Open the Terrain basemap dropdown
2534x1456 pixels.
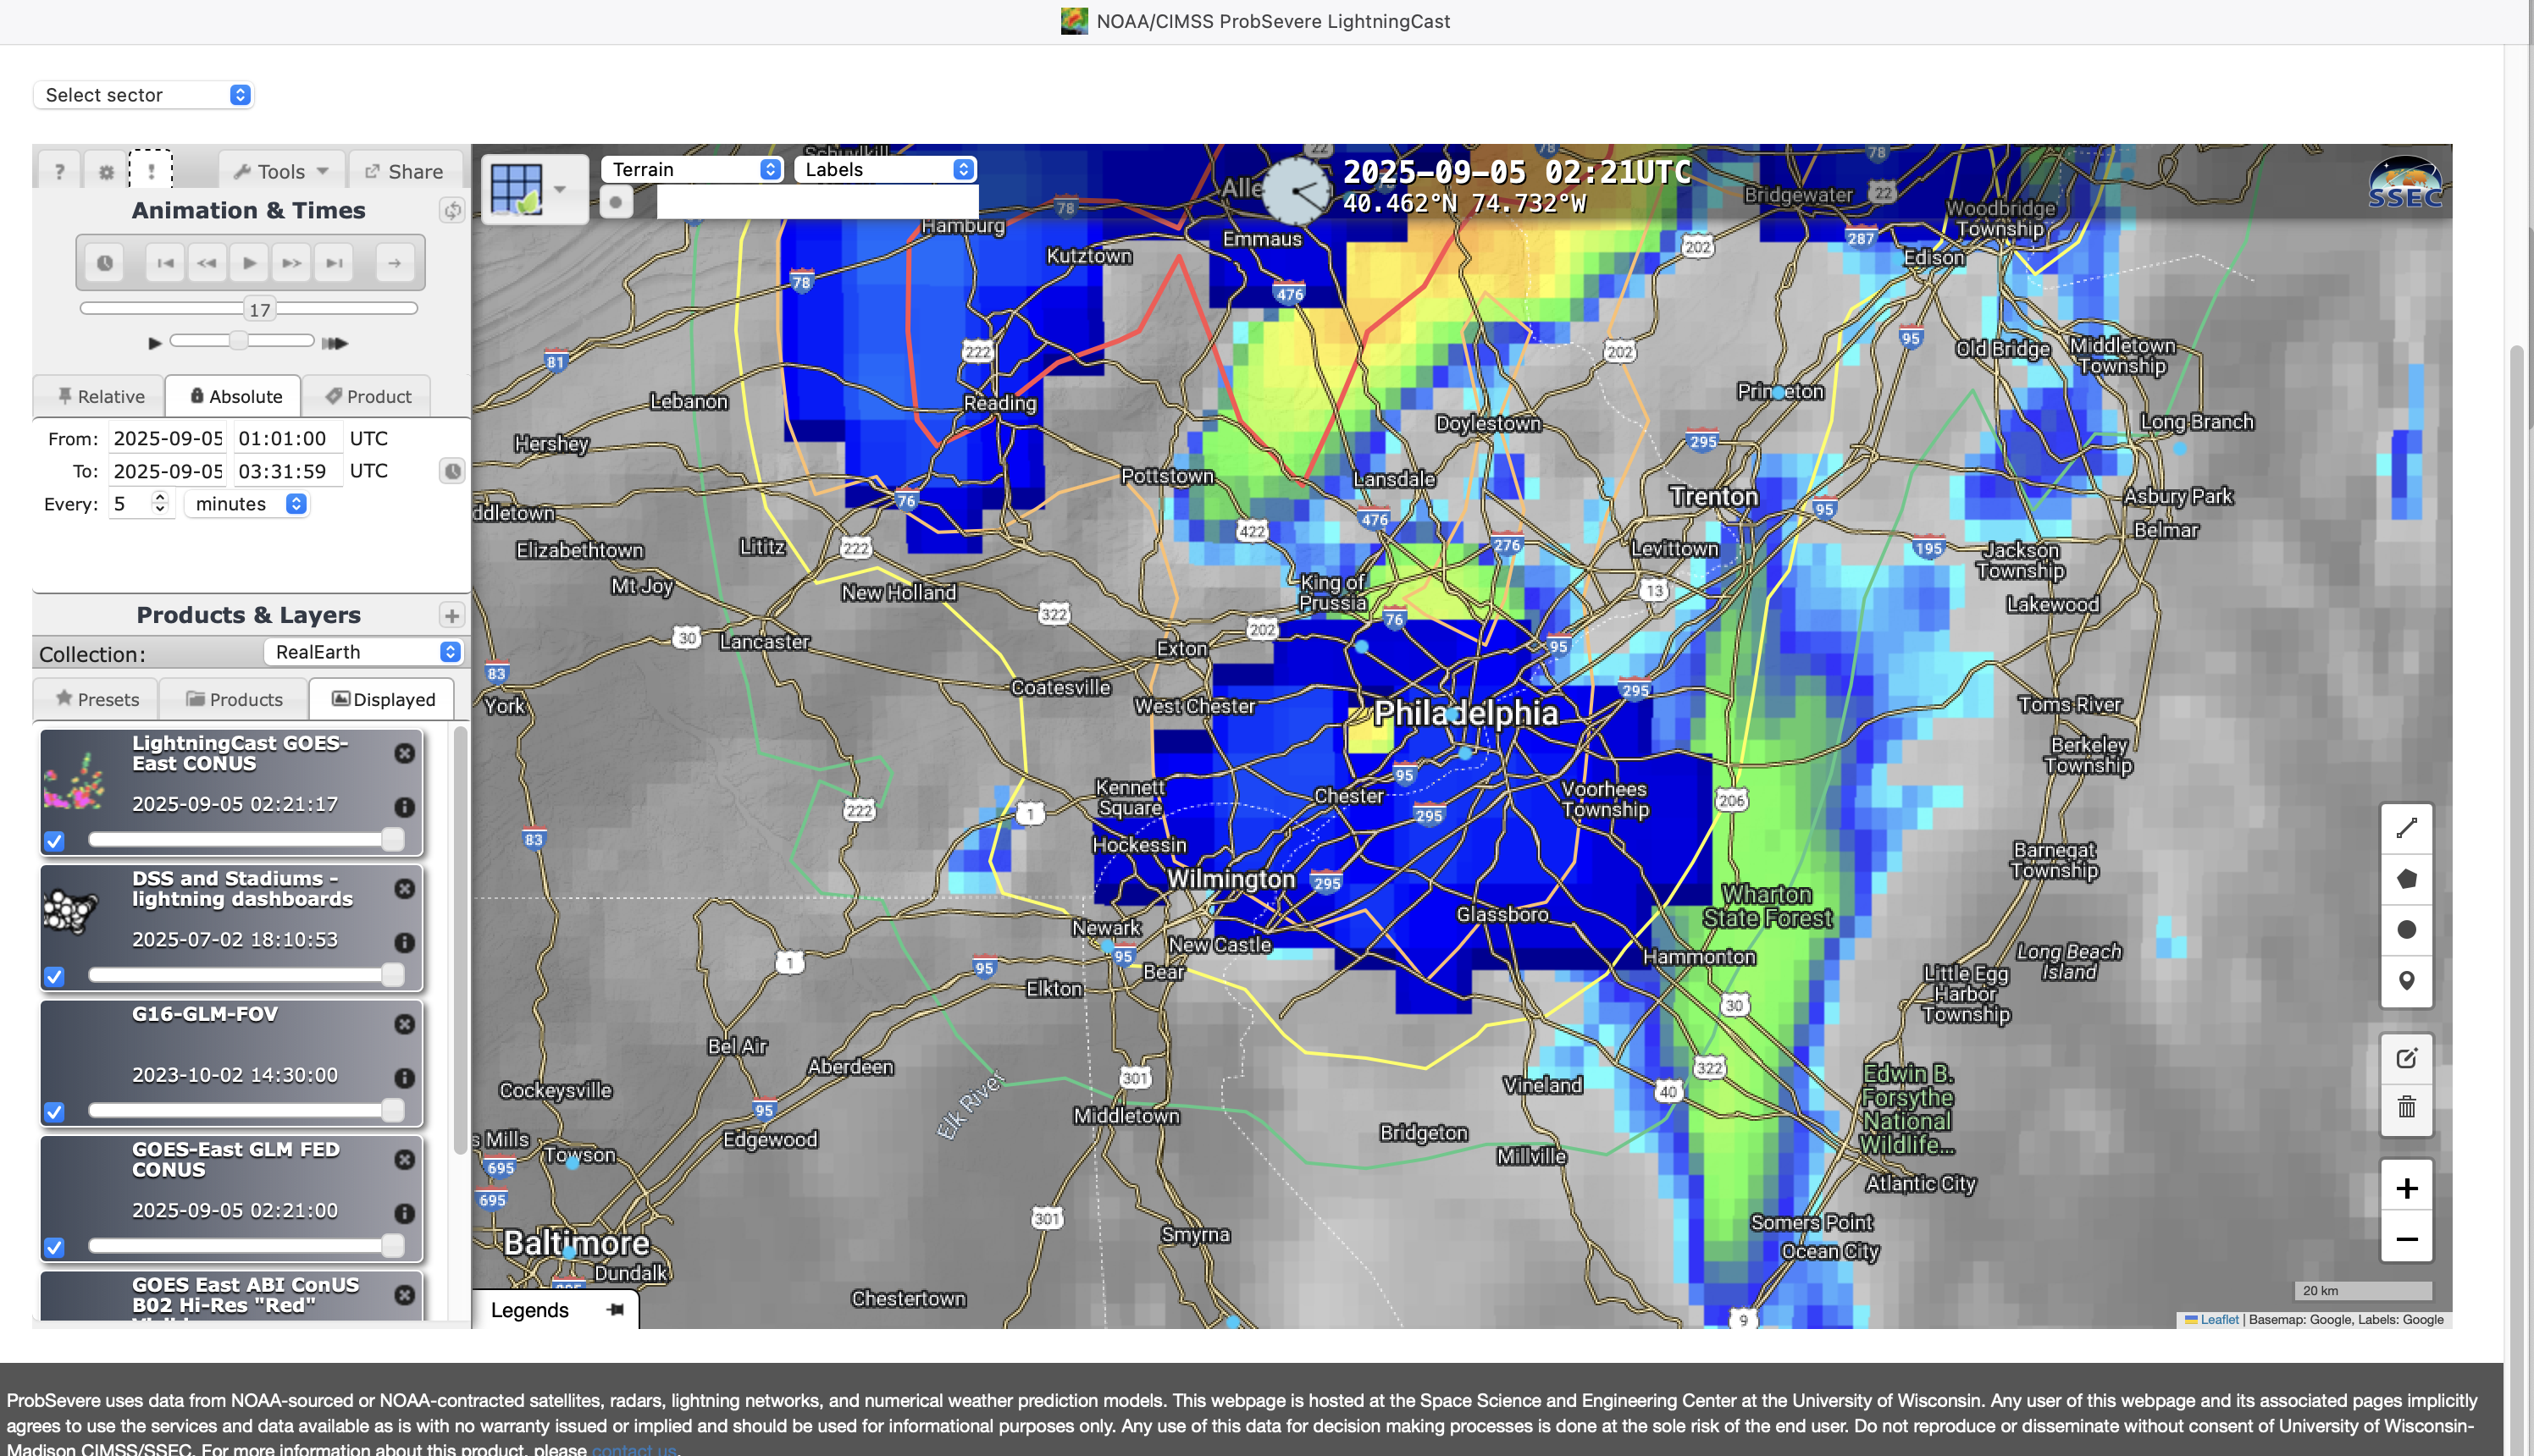click(x=692, y=170)
